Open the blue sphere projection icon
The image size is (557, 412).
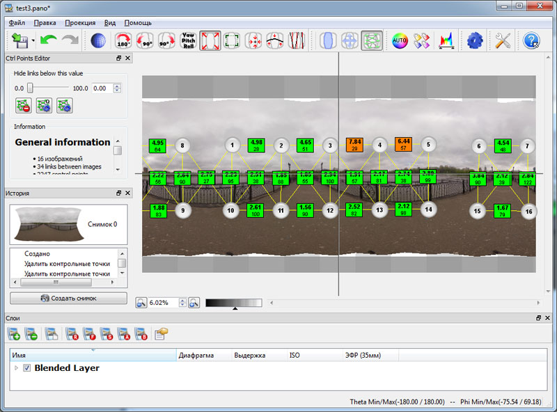(x=98, y=40)
